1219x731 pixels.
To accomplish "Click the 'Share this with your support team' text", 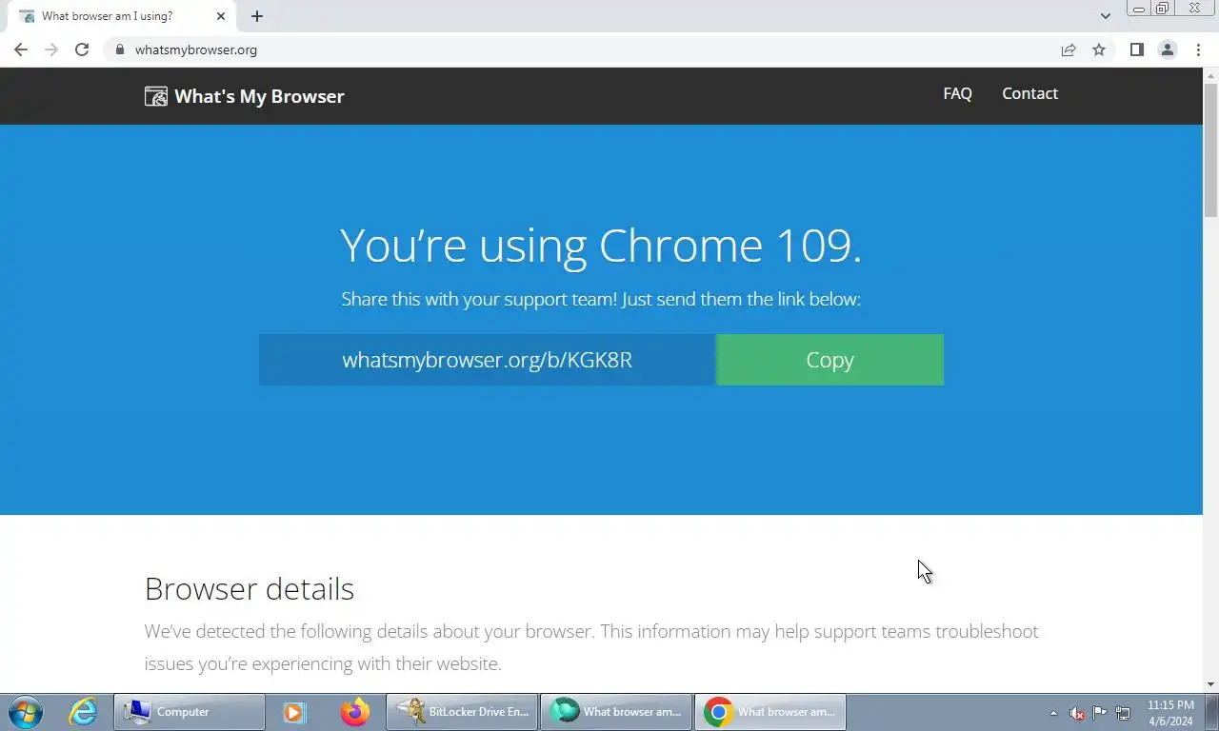I will click(x=601, y=299).
